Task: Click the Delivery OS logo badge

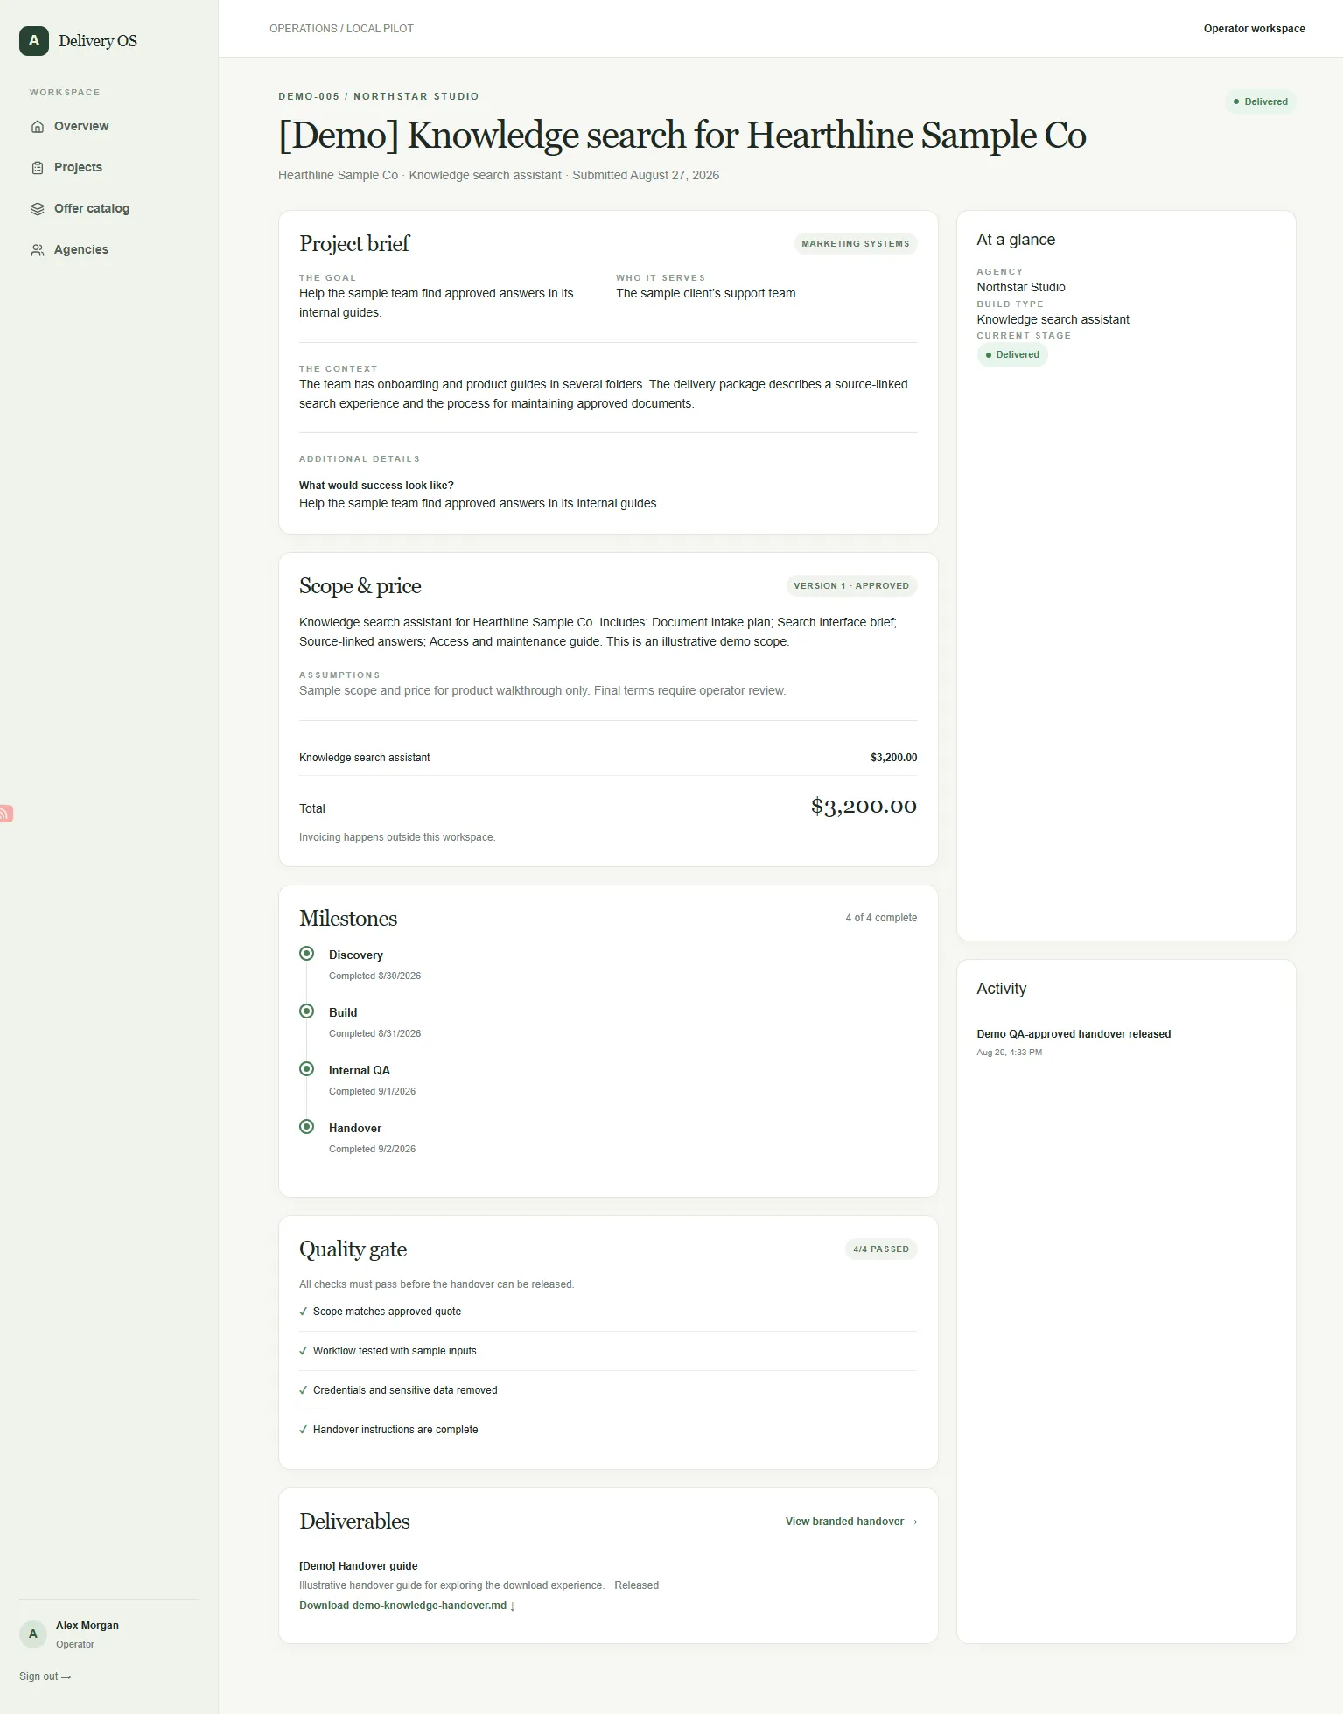Action: coord(34,41)
